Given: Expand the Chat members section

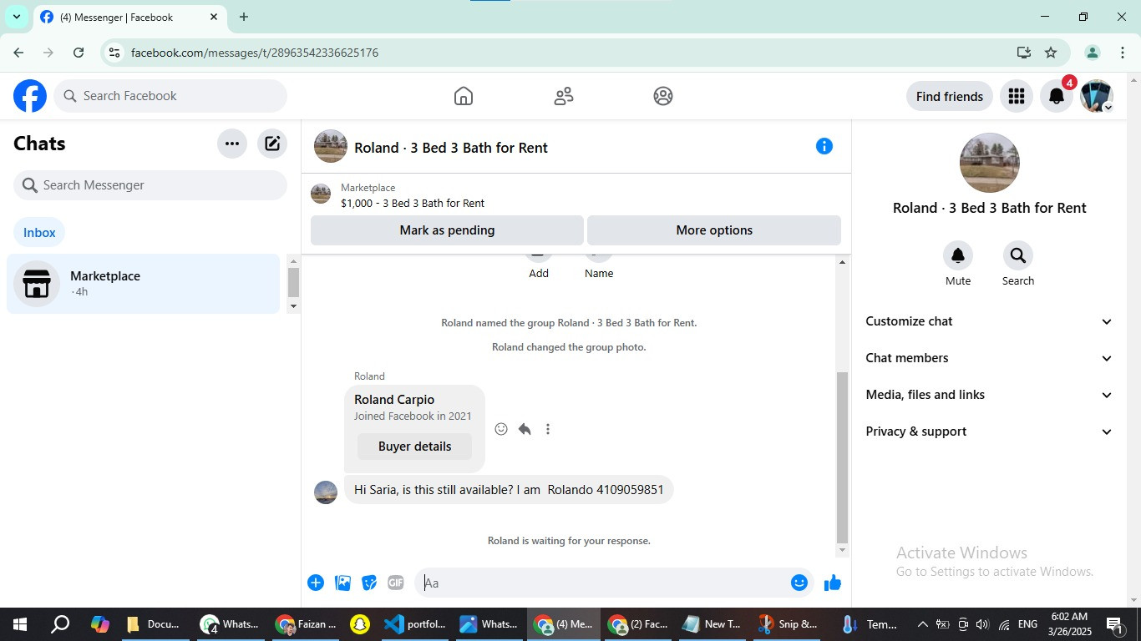Looking at the screenshot, I should tap(990, 358).
